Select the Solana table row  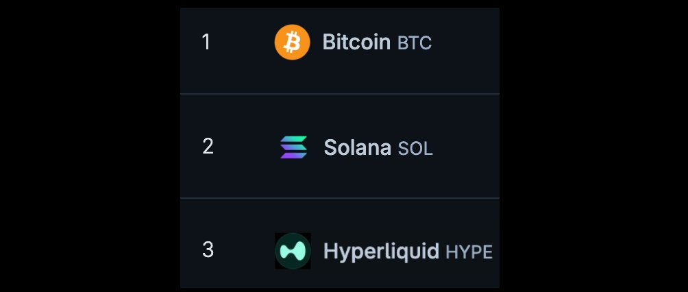(340, 146)
